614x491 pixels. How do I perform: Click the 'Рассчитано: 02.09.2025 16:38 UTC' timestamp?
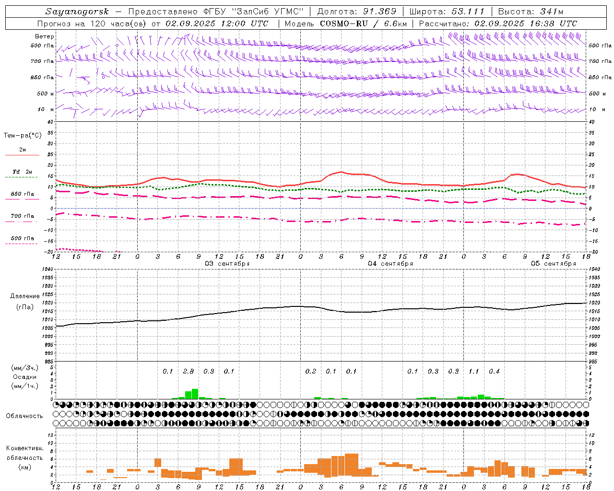point(498,23)
